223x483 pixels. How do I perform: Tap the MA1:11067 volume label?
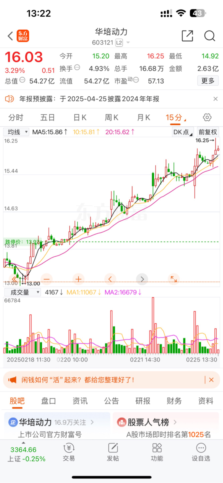[x=84, y=292]
